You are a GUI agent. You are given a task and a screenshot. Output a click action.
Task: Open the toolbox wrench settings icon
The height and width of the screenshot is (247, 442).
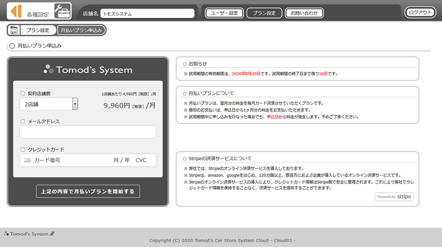(62, 11)
